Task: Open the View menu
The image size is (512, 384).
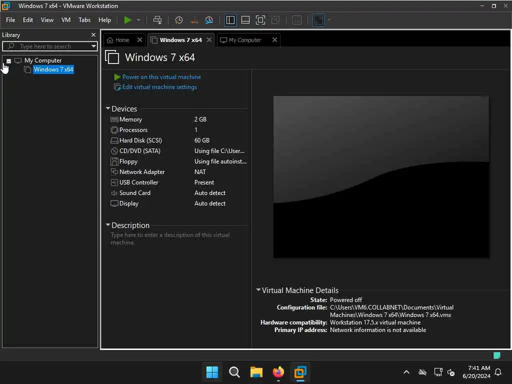Action: [x=47, y=20]
